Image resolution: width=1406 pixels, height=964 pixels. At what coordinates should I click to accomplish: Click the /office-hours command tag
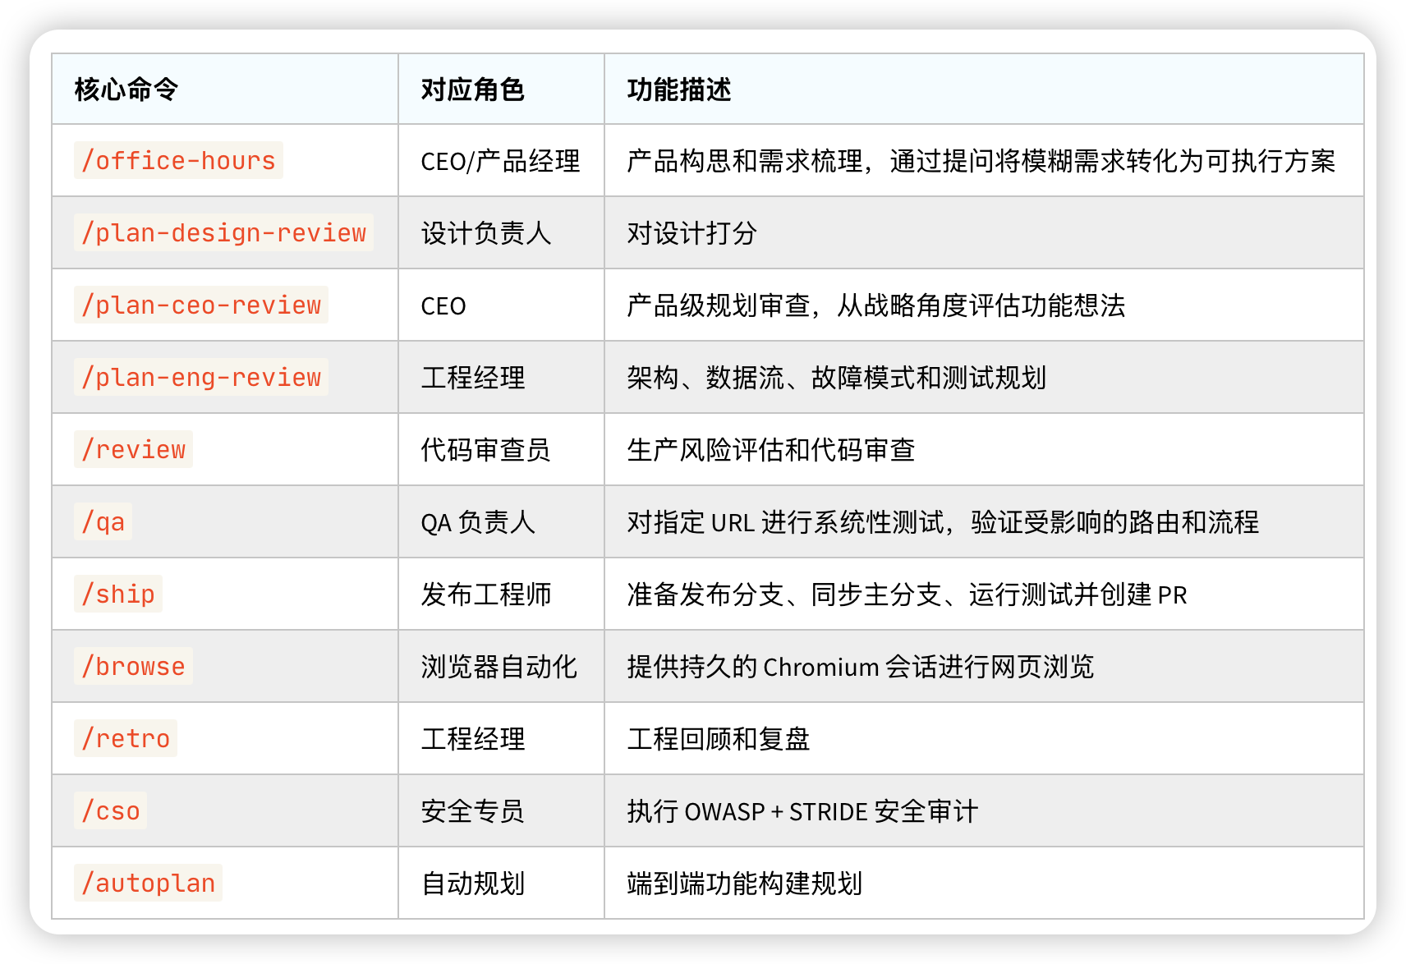click(178, 160)
